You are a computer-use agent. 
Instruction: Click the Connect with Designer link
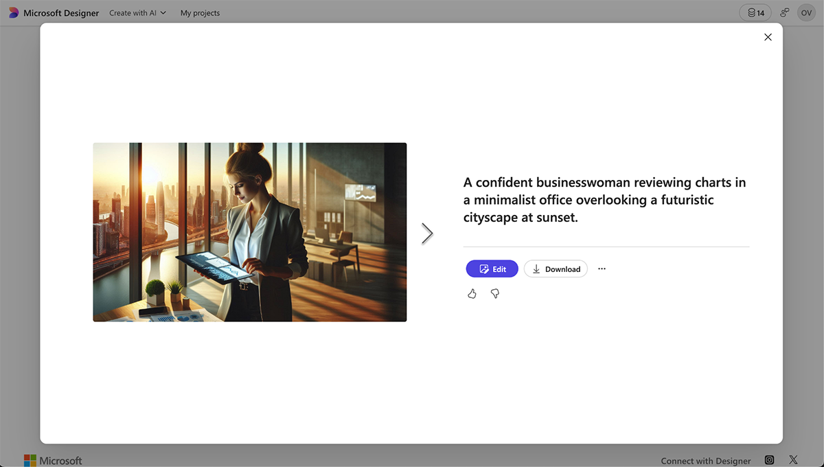(705, 460)
